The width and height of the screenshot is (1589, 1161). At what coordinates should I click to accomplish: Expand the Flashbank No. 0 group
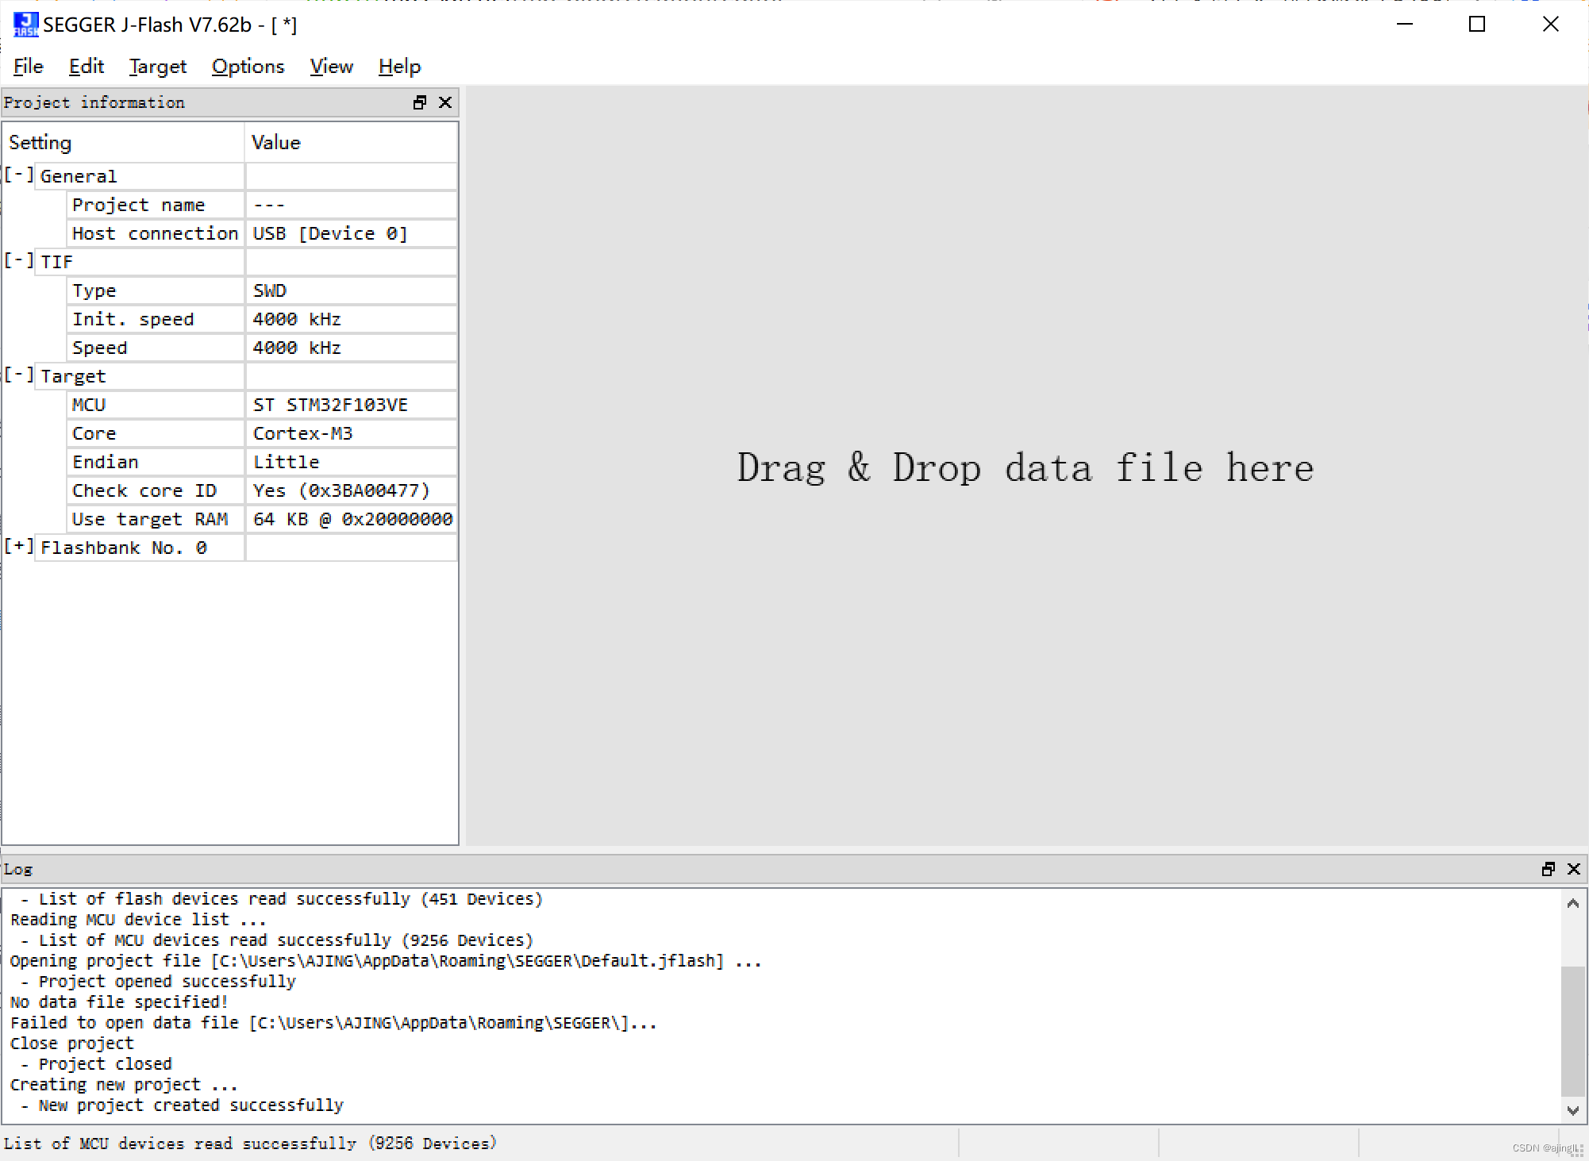tap(19, 547)
